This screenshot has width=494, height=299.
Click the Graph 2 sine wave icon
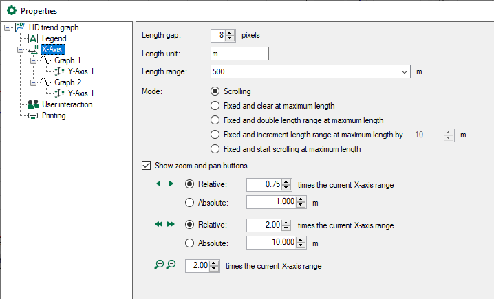[x=46, y=82]
